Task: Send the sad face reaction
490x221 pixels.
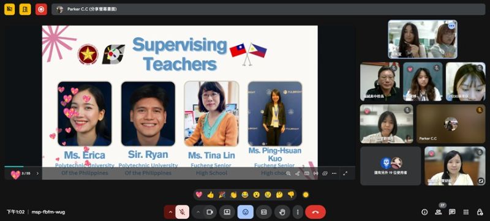Action: (268, 195)
